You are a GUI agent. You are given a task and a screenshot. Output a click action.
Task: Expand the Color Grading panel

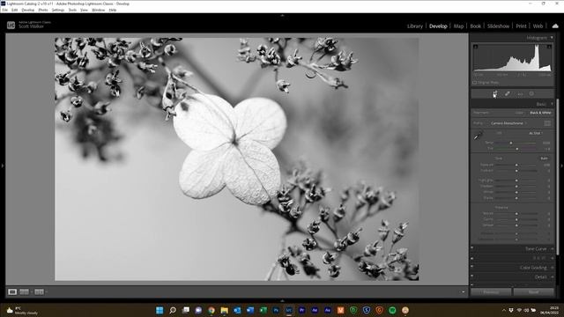pos(553,268)
